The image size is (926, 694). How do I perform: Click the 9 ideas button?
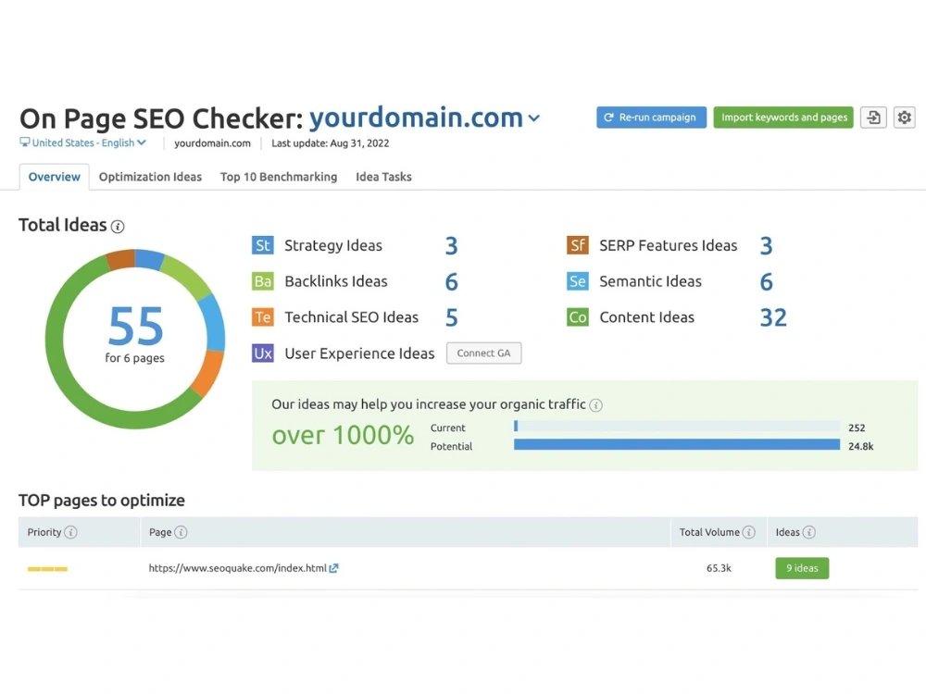click(802, 568)
